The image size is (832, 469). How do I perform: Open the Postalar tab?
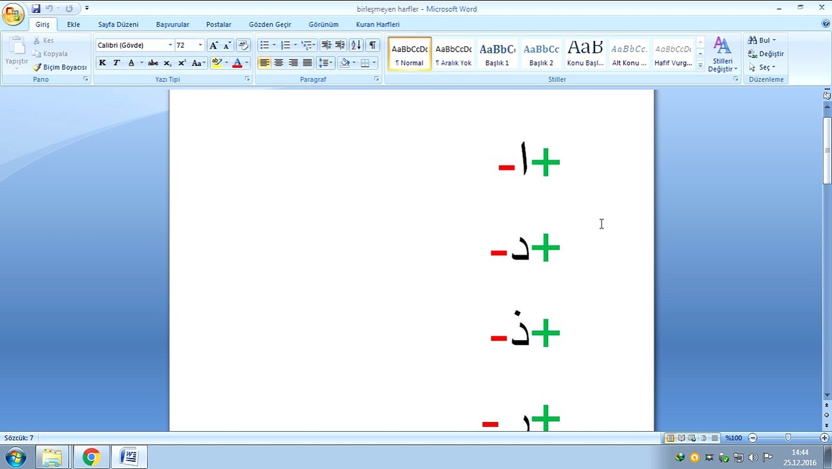(x=219, y=24)
